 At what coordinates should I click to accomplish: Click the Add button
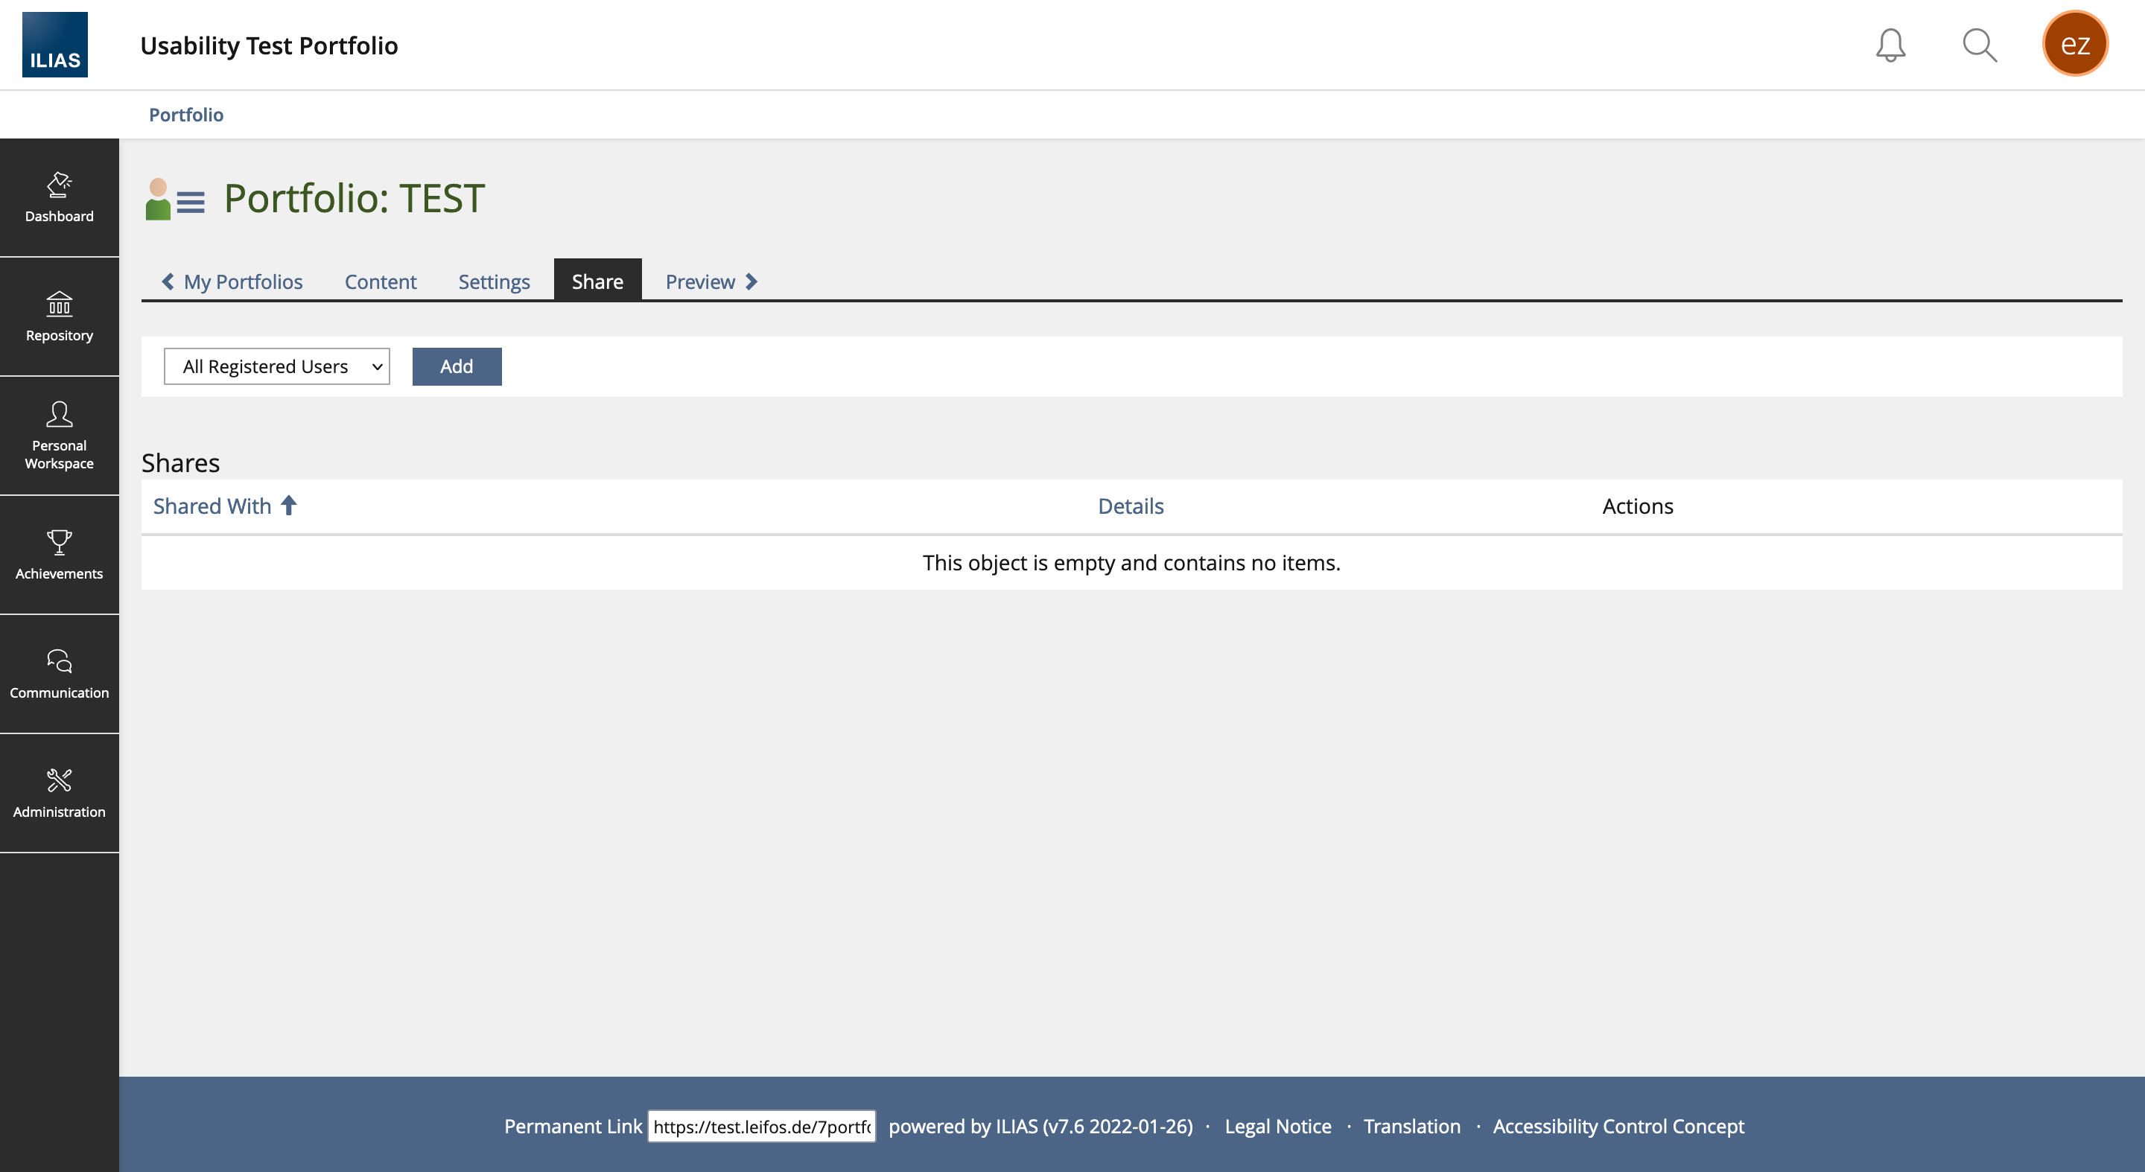457,366
